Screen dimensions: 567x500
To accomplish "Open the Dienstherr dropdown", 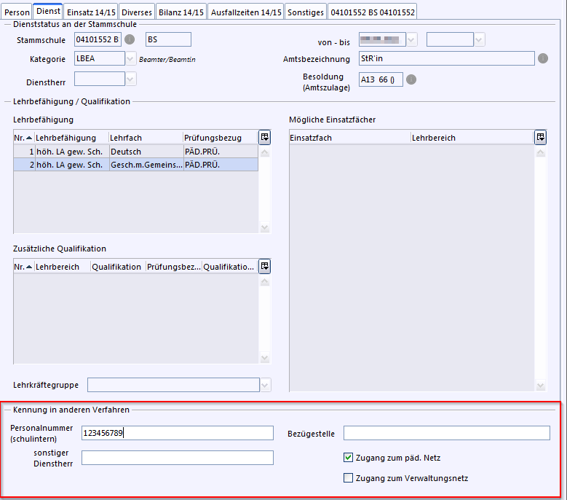I will tap(131, 79).
